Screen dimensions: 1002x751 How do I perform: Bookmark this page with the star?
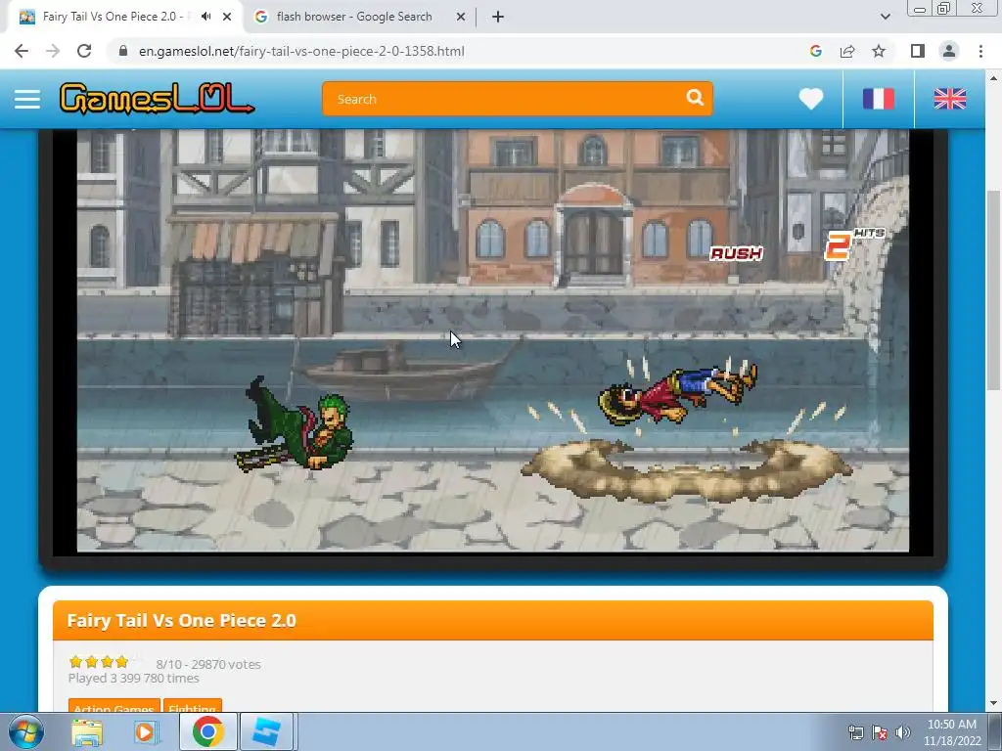click(x=879, y=51)
